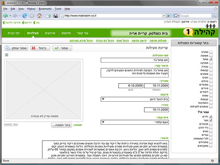Screen dimensions: 220x165
Task: Uncheck the נוער audience checkbox
Action: coord(211,120)
